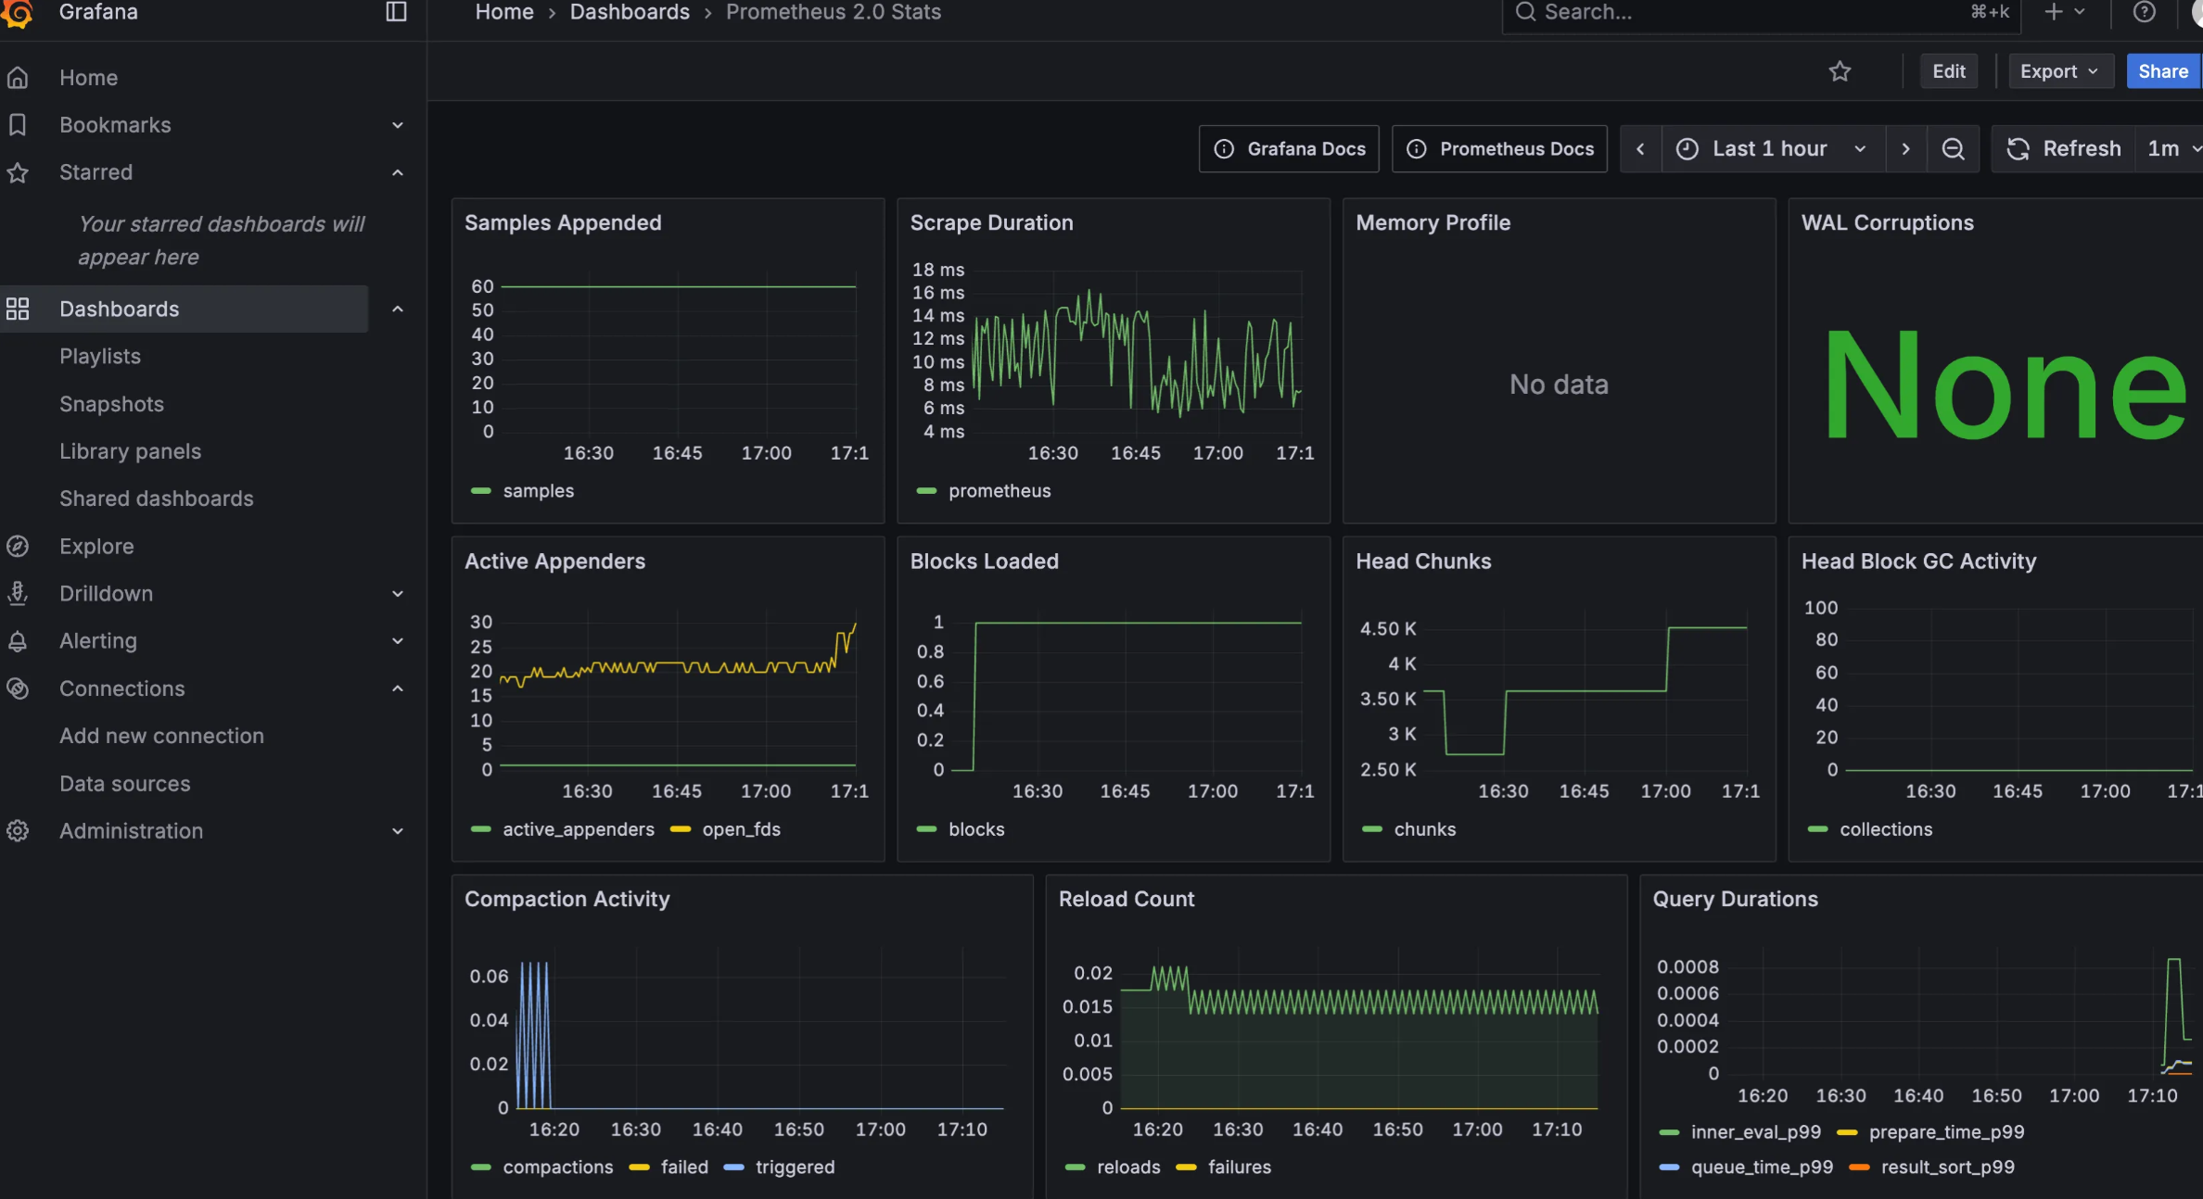Screen dimensions: 2203x1199
Task: Click the star icon to favorite dashboard
Action: (1840, 71)
